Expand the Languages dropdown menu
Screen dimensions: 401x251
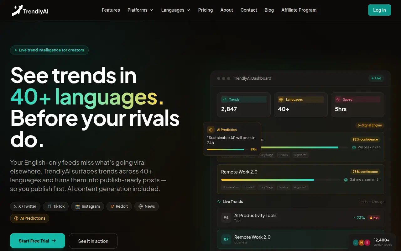(x=175, y=10)
